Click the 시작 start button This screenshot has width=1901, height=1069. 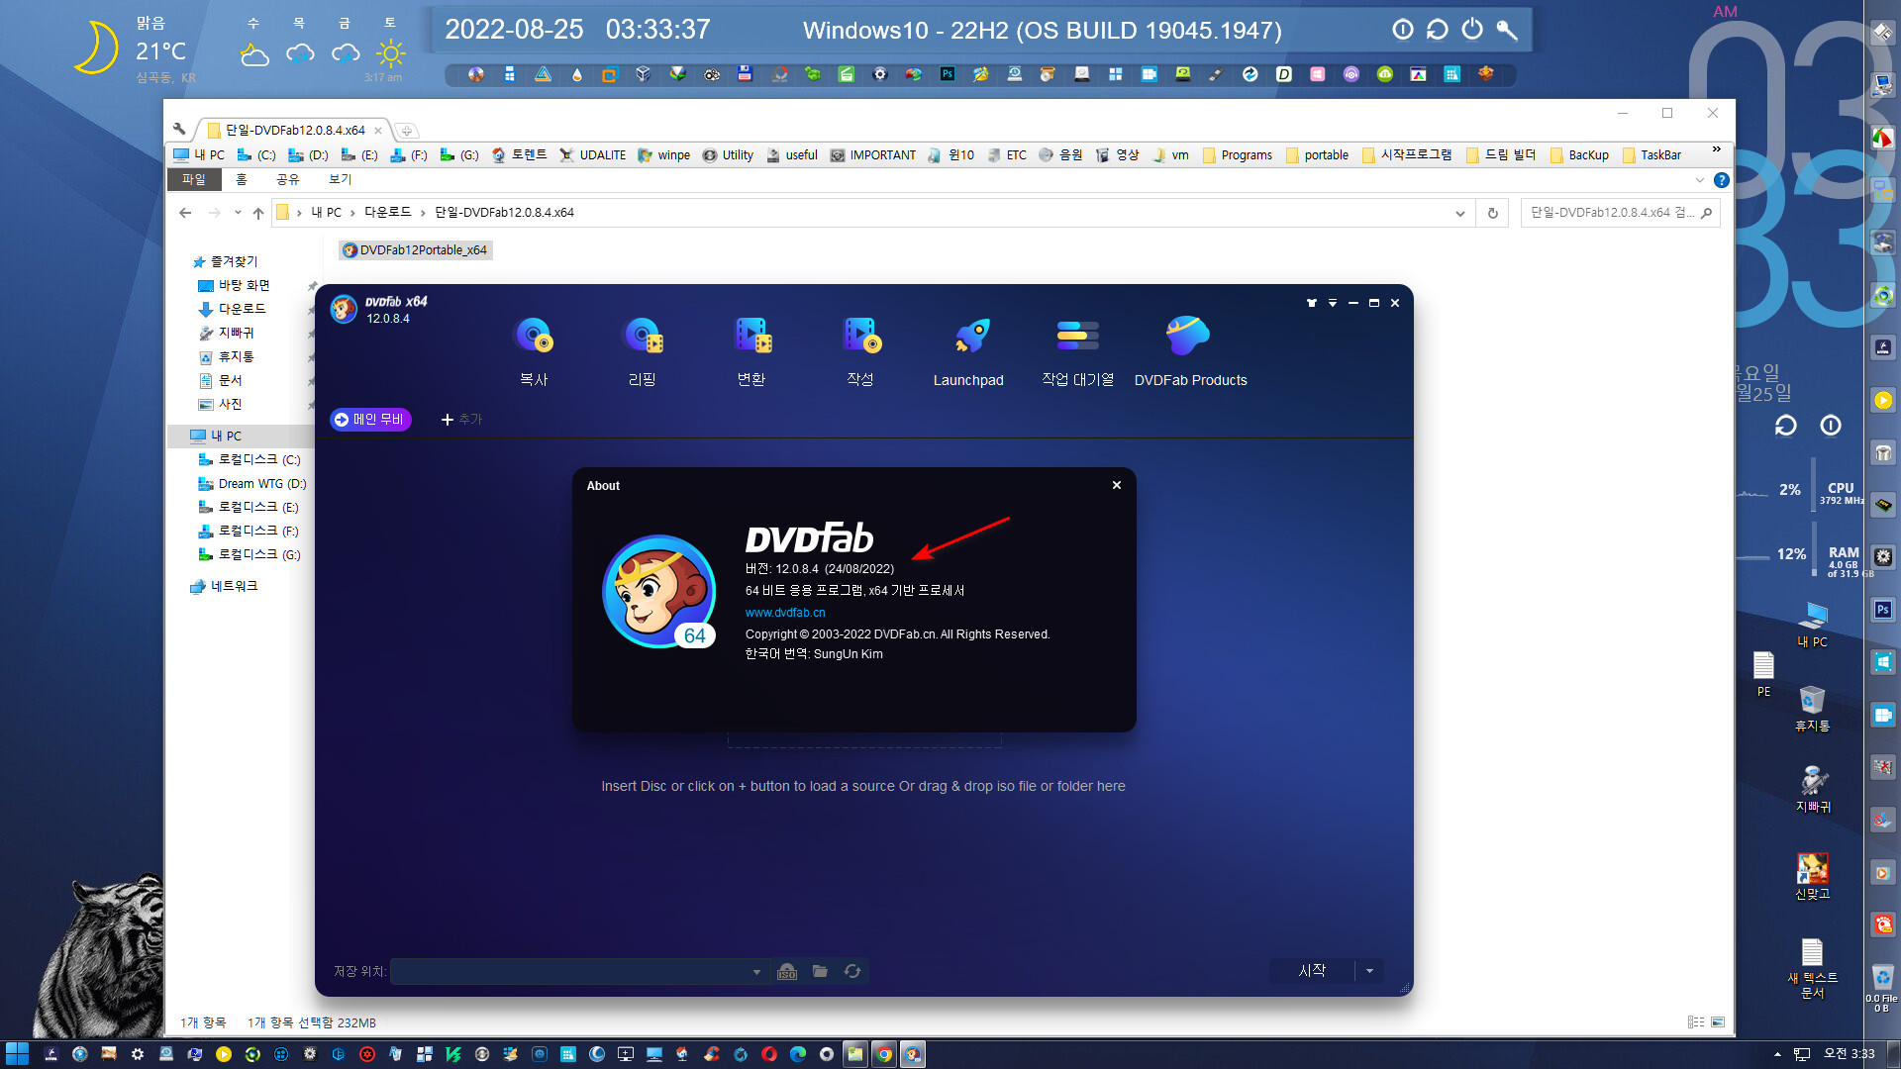point(1312,971)
